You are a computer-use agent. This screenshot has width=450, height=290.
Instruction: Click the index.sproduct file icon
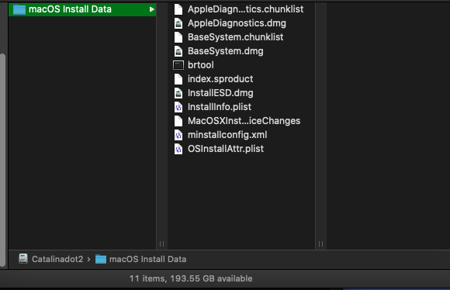tap(178, 79)
